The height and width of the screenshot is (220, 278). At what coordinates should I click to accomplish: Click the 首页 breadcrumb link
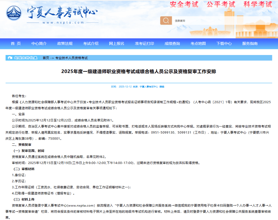46,58
